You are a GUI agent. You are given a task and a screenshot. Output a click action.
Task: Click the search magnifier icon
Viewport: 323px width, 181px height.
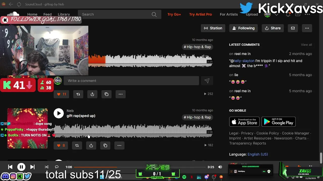click(x=154, y=14)
